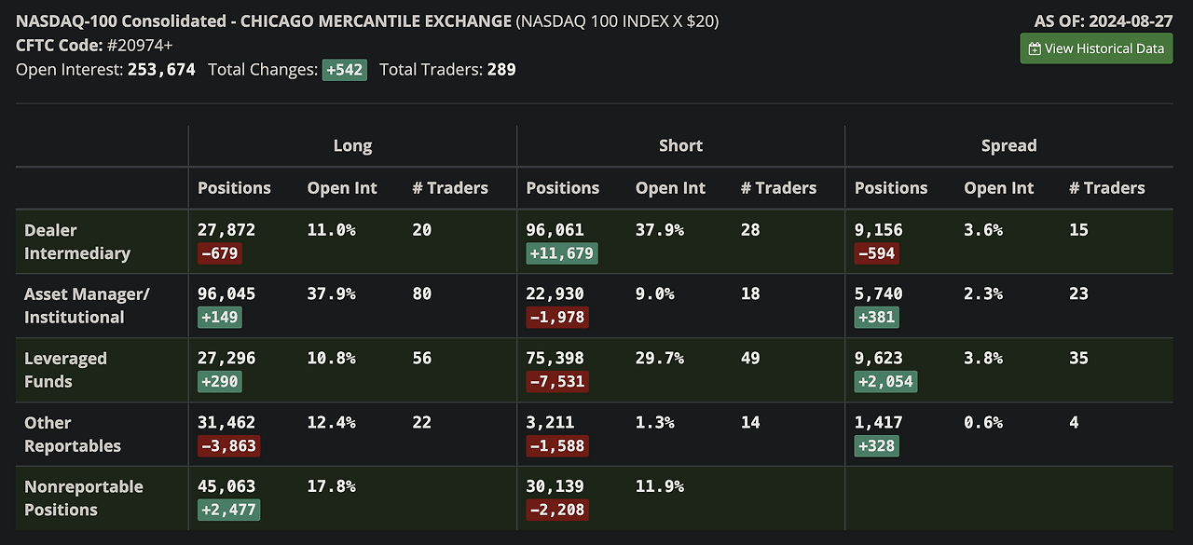Click Total Traders value 289
Viewport: 1193px width, 545px height.
501,69
